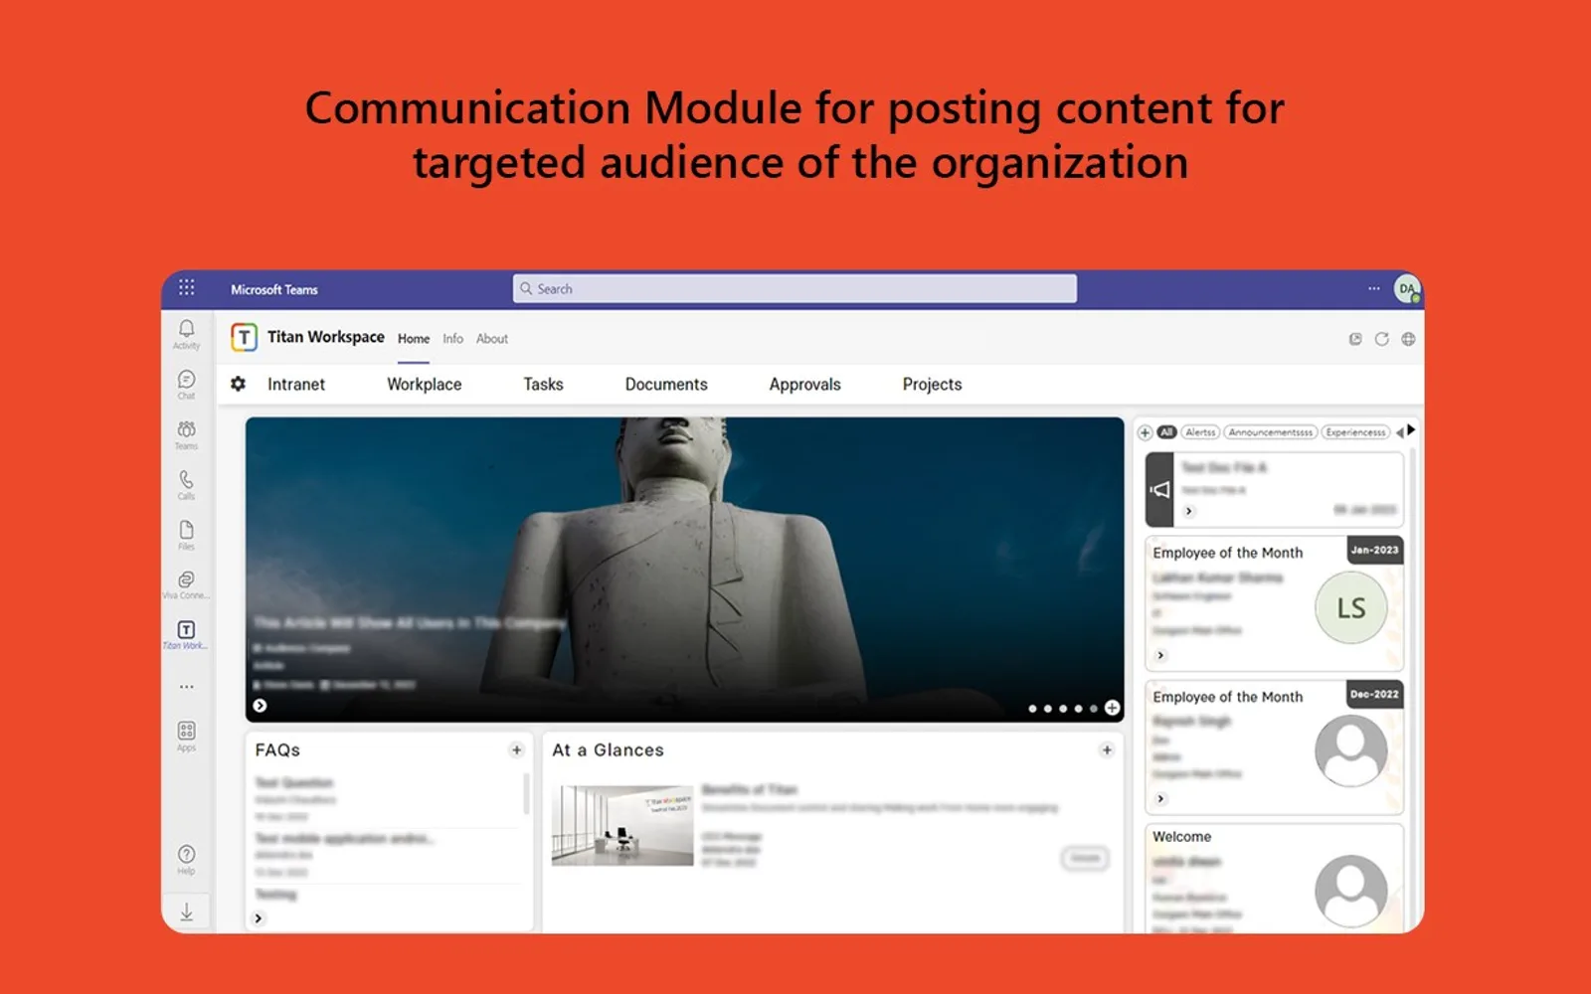Switch to the Home tab
The height and width of the screenshot is (994, 1591).
414,339
